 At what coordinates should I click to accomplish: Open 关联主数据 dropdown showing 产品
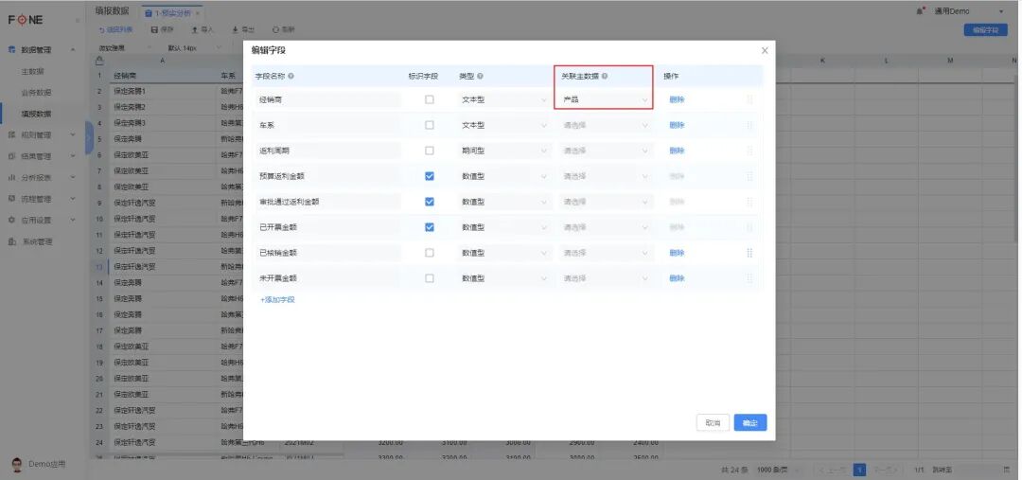606,99
